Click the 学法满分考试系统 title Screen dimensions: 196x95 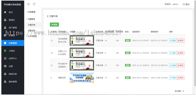click(12, 5)
